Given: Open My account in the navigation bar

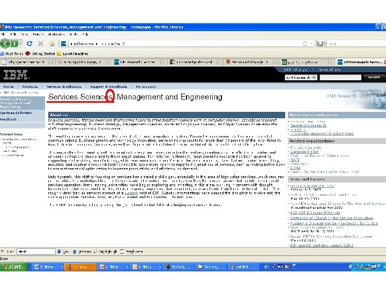Looking at the screenshot, I should coord(146,87).
